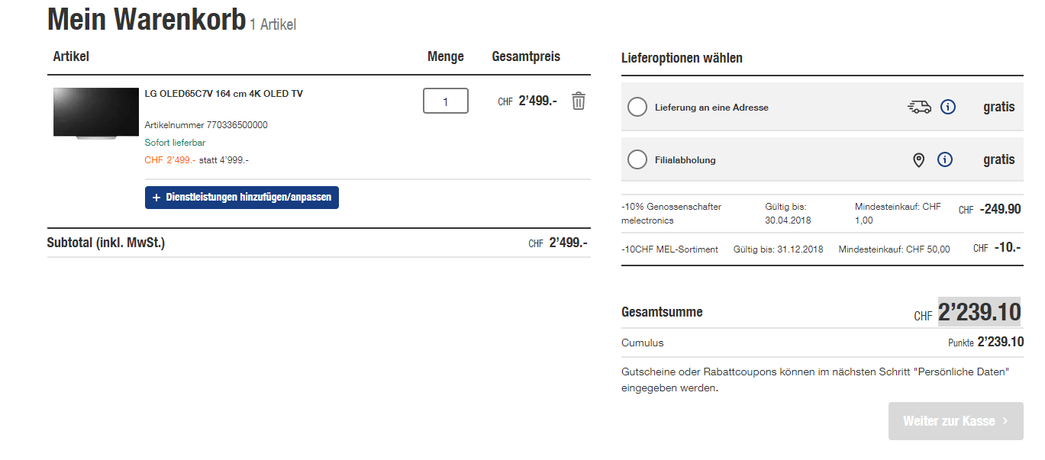The image size is (1045, 460).
Task: Select the Filialabholung radio button
Action: tap(637, 160)
